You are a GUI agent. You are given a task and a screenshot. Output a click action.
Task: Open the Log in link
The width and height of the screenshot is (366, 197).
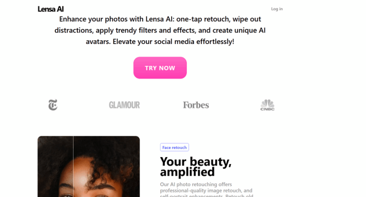277,9
